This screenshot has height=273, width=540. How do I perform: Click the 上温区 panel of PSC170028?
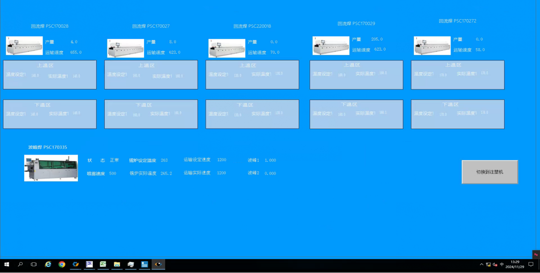[50, 75]
